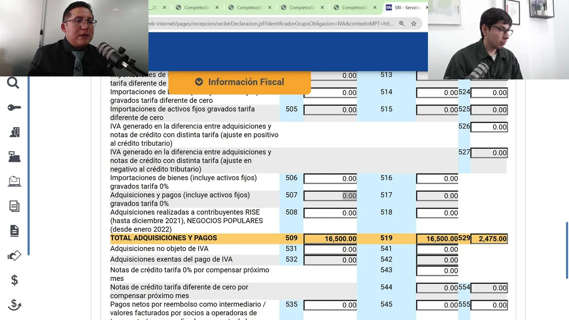
Task: Click the field for code 527
Action: pos(489,153)
